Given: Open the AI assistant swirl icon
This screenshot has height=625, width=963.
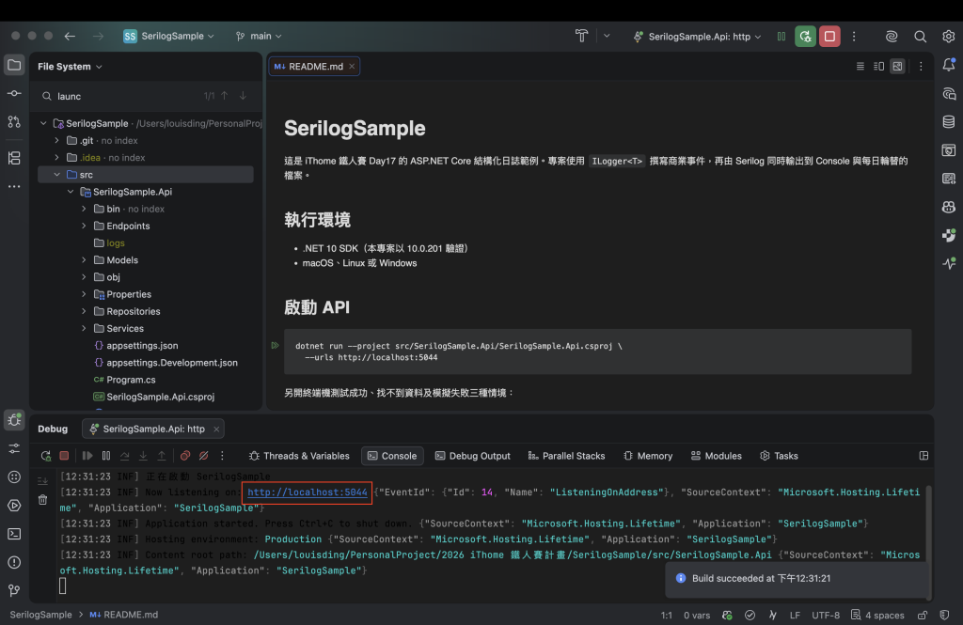Looking at the screenshot, I should [892, 37].
